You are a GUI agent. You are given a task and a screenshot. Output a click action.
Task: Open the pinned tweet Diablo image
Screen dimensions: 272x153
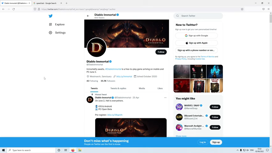tap(131, 127)
